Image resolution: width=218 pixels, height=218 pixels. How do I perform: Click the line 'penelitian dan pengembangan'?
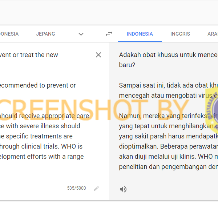pos(163,167)
